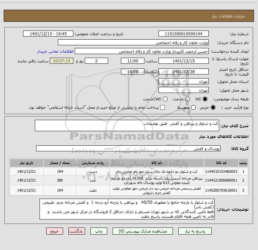Click the need date in row 2

[x=26, y=180]
